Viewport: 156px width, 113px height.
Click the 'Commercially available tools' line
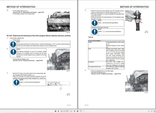[x=17, y=38]
